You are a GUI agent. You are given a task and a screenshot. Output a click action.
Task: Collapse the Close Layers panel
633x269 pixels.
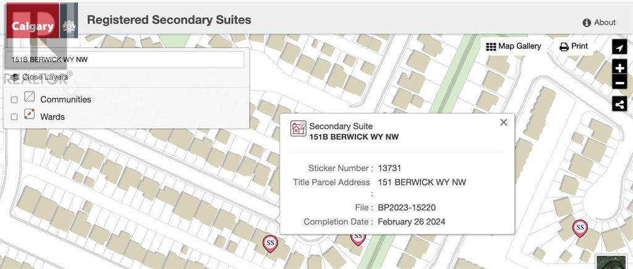click(x=40, y=77)
